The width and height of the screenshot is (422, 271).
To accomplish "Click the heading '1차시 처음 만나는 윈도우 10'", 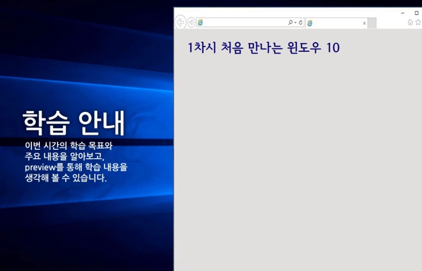I will [264, 48].
